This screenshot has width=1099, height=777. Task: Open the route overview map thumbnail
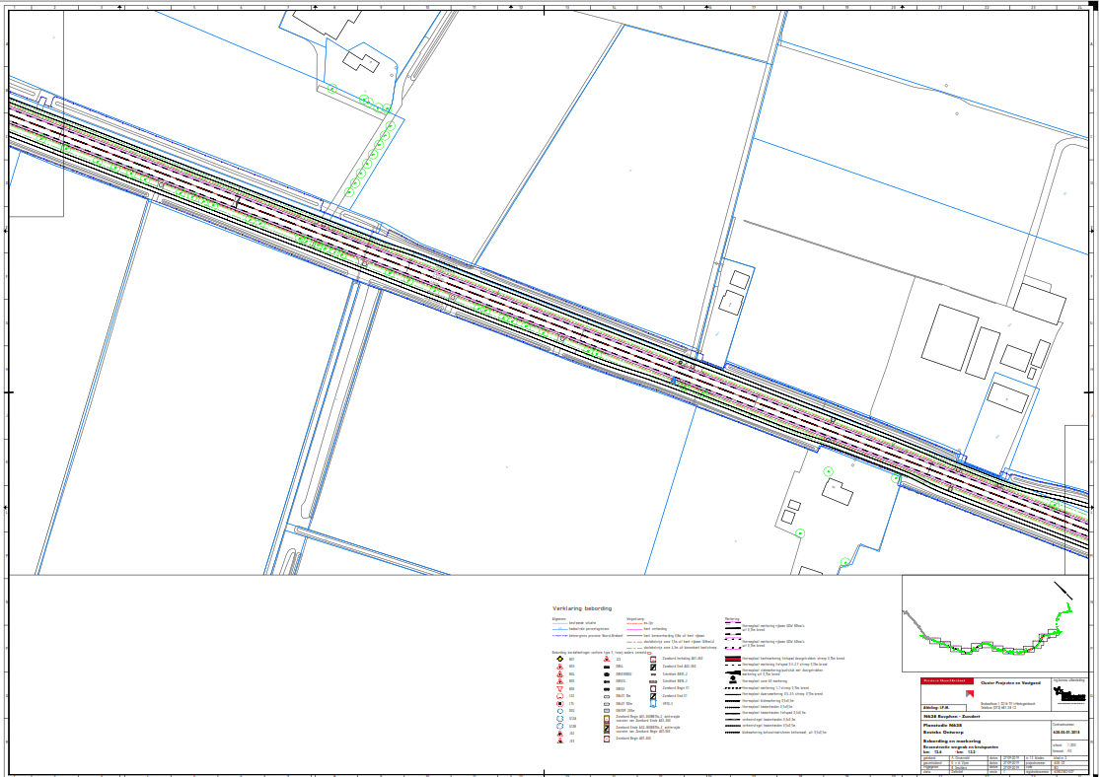coord(994,623)
